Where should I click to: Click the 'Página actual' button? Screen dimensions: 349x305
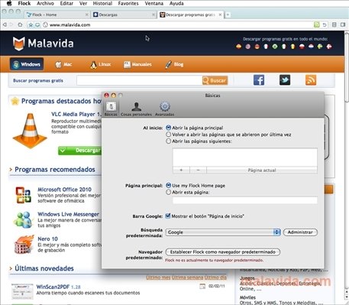pyautogui.click(x=262, y=170)
